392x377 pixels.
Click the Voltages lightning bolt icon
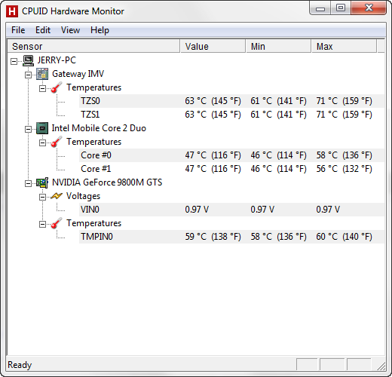coord(57,196)
